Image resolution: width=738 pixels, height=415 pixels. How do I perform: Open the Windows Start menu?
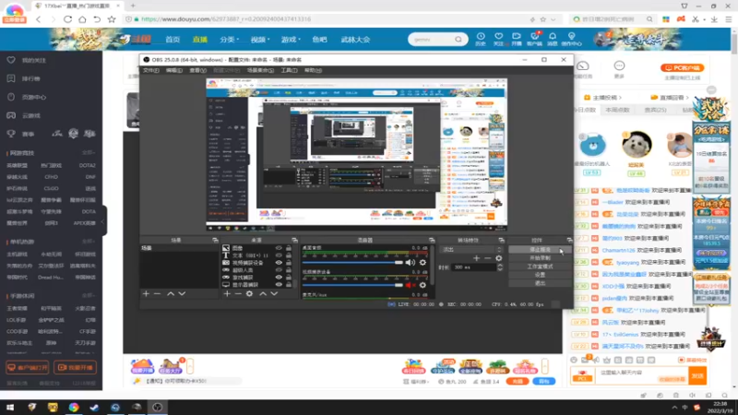(x=10, y=407)
